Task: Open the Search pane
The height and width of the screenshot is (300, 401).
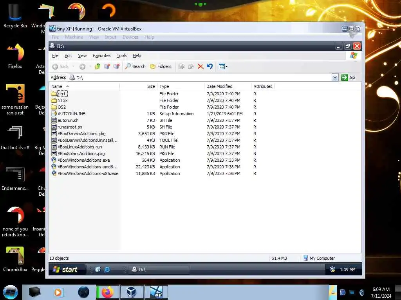Action: [x=135, y=66]
